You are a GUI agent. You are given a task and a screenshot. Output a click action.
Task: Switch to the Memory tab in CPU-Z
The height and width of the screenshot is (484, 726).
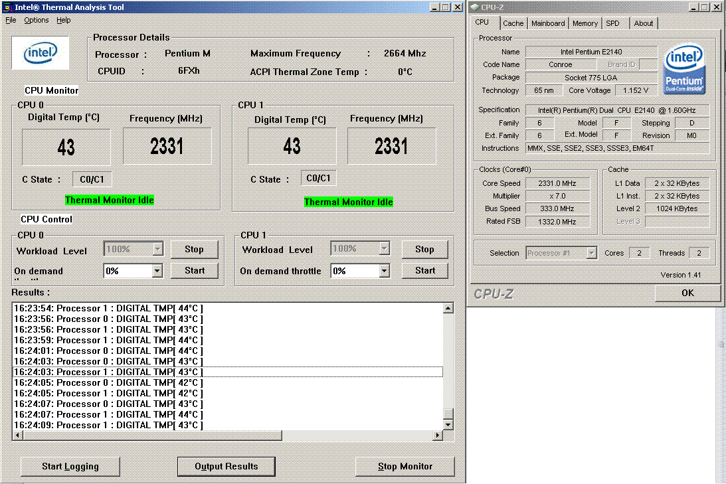click(585, 23)
